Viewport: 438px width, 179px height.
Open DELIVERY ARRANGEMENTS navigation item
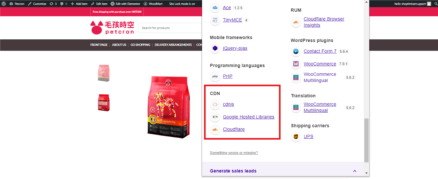click(173, 45)
